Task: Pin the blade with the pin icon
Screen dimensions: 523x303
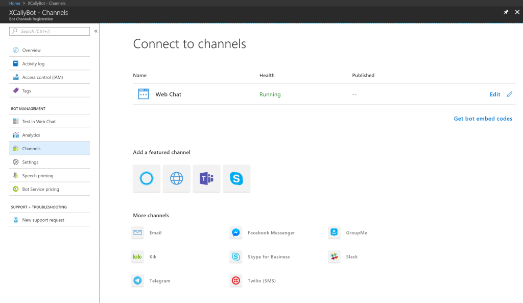Action: click(506, 12)
